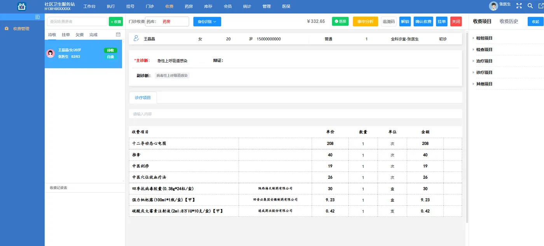Click the blue 挂单 button
The width and height of the screenshot is (544, 246).
click(442, 21)
